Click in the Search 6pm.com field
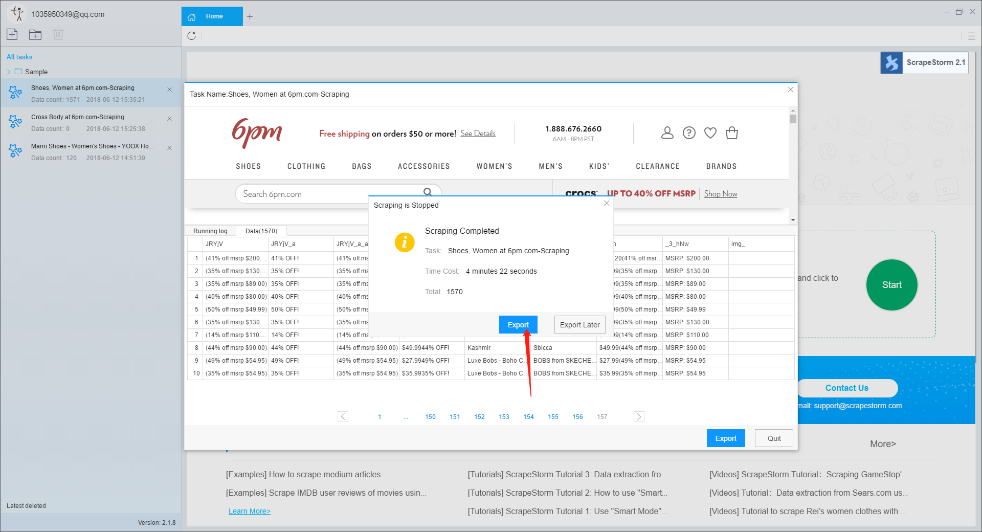Screen dimensions: 982x532 coord(339,194)
